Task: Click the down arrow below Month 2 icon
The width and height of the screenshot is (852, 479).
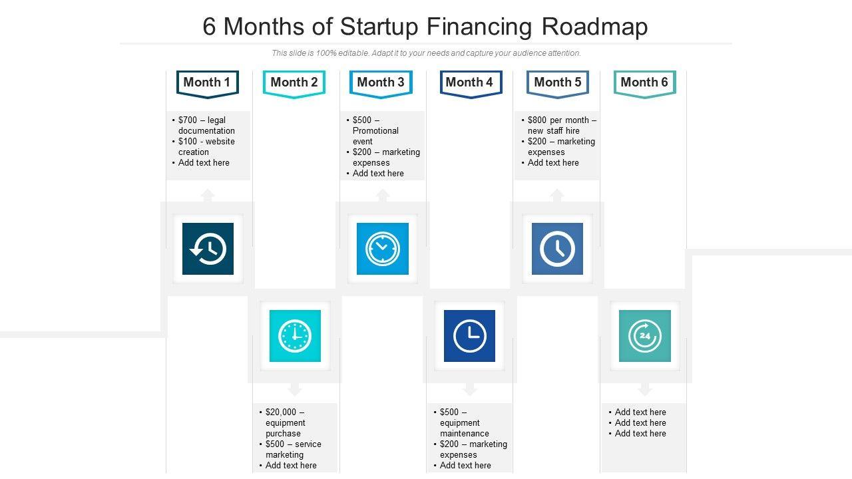Action: 295,389
